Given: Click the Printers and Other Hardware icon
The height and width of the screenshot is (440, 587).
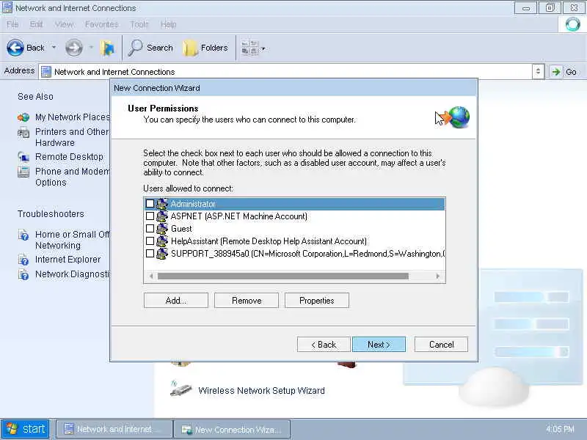Looking at the screenshot, I should pos(23,133).
